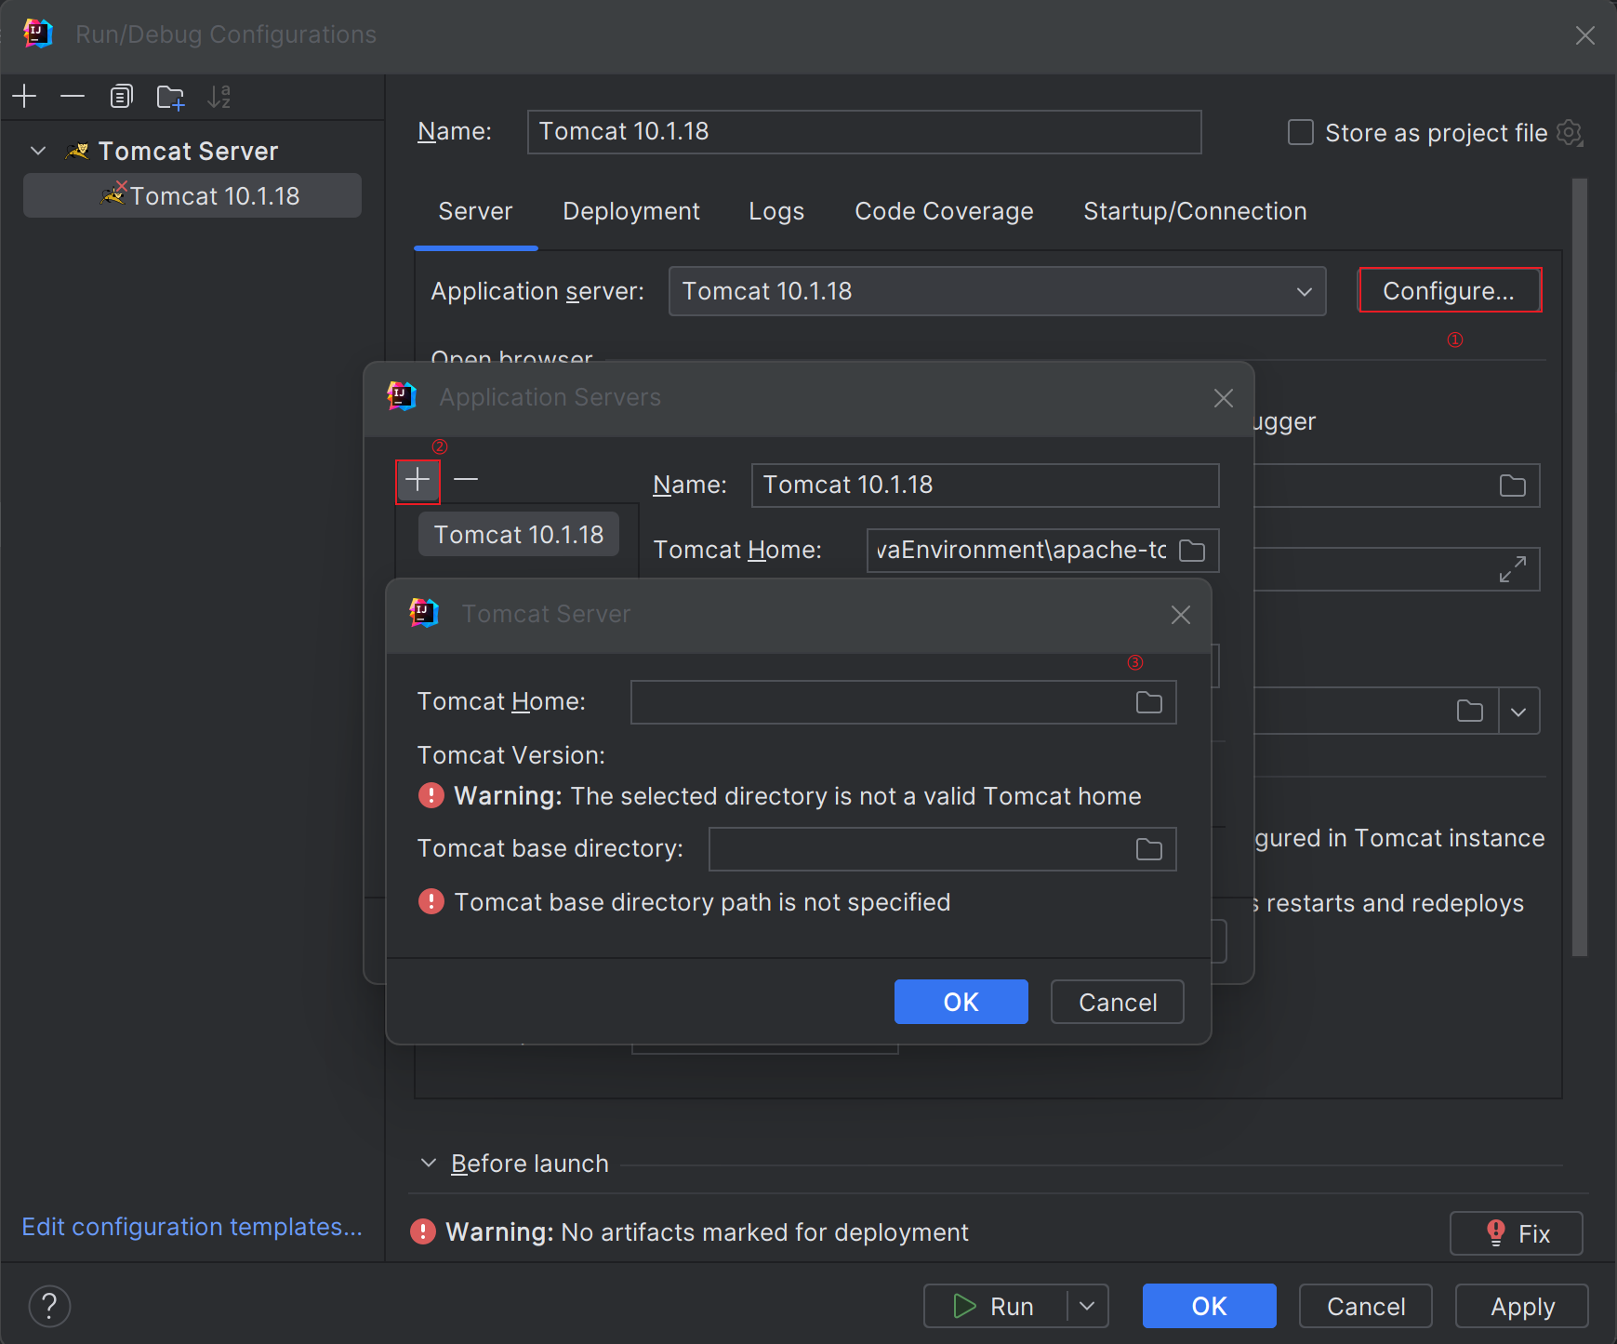Browse for the Tomcat base directory

click(1149, 848)
